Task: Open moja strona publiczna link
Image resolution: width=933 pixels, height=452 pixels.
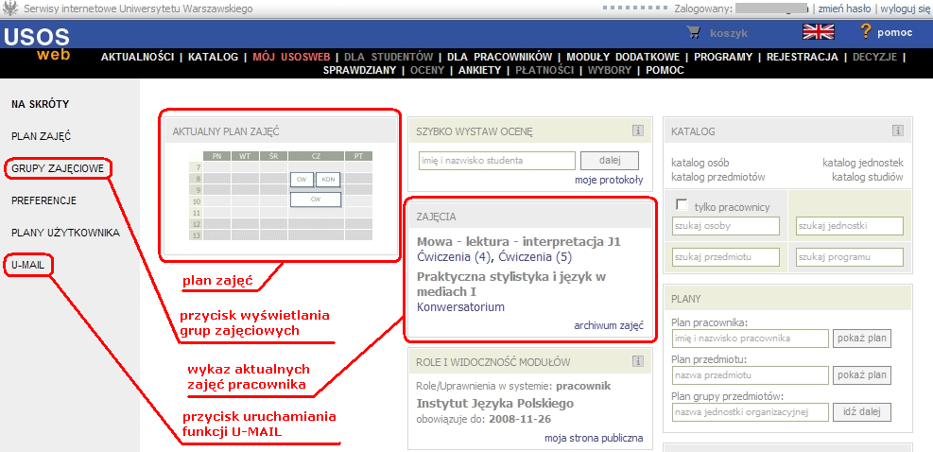Action: click(594, 439)
